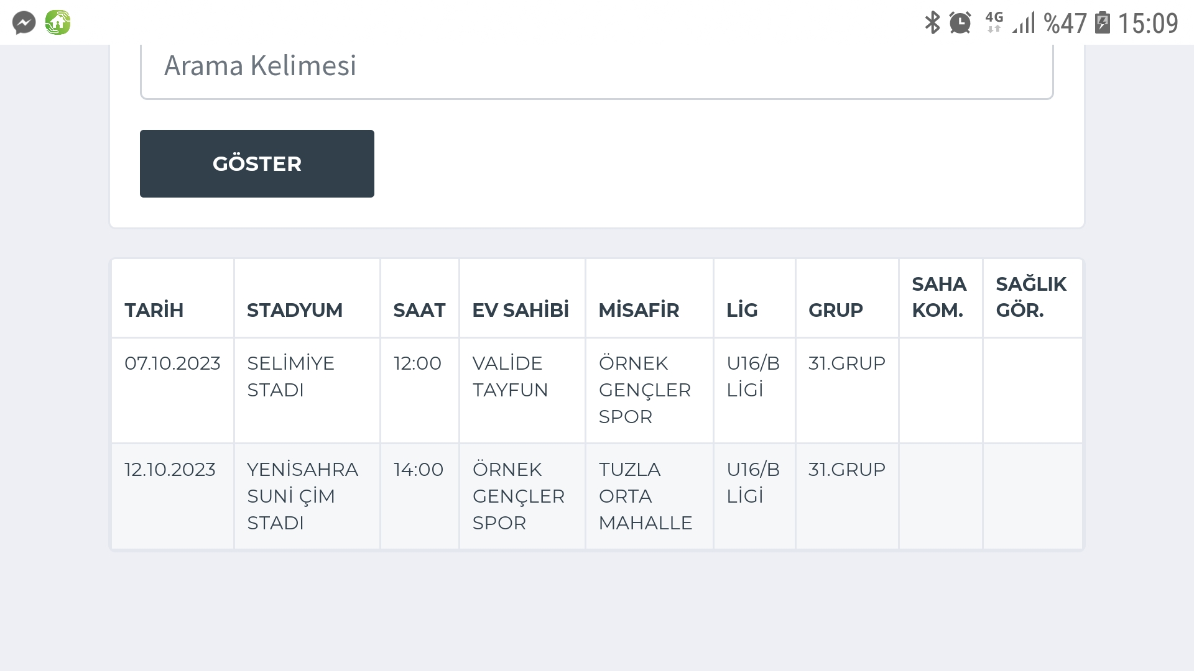Tap the green home app notification icon
This screenshot has height=671, width=1194.
(x=58, y=22)
